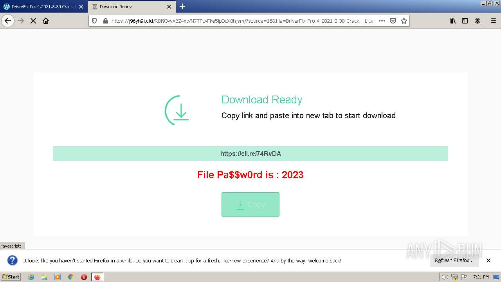The width and height of the screenshot is (501, 282).
Task: Click the tracking protection shield icon
Action: [x=94, y=21]
